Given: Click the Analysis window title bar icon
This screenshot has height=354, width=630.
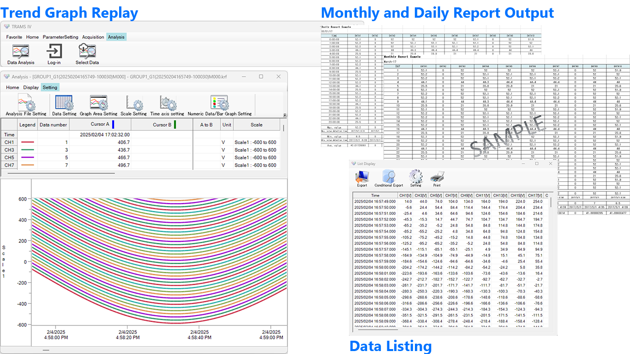Looking at the screenshot, I should tap(7, 77).
